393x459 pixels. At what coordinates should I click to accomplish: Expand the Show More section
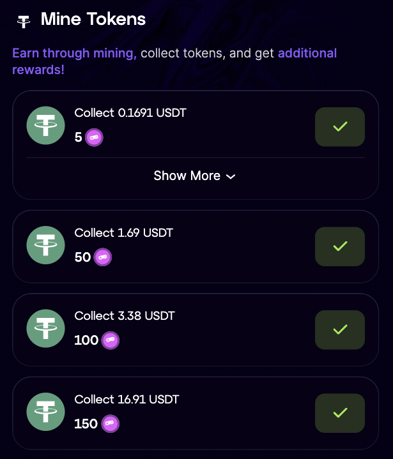pyautogui.click(x=195, y=176)
